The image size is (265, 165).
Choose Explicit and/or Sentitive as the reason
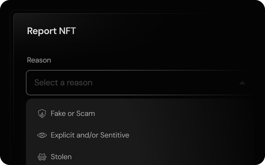[x=89, y=135]
